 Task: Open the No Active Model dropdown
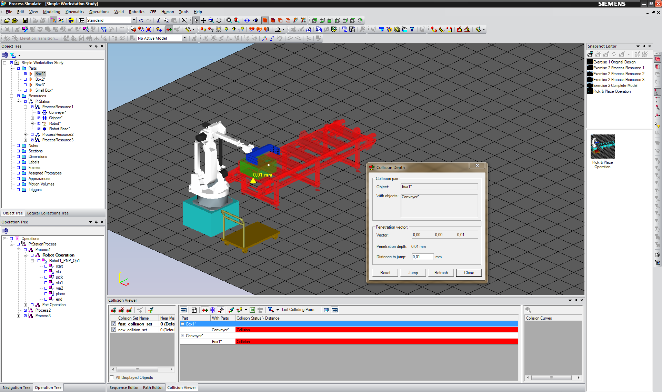(x=184, y=38)
